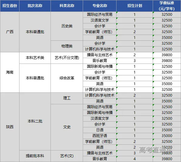This screenshot has width=181, height=162.
Task: Click 英语 under 文史
Action: coord(99,147)
